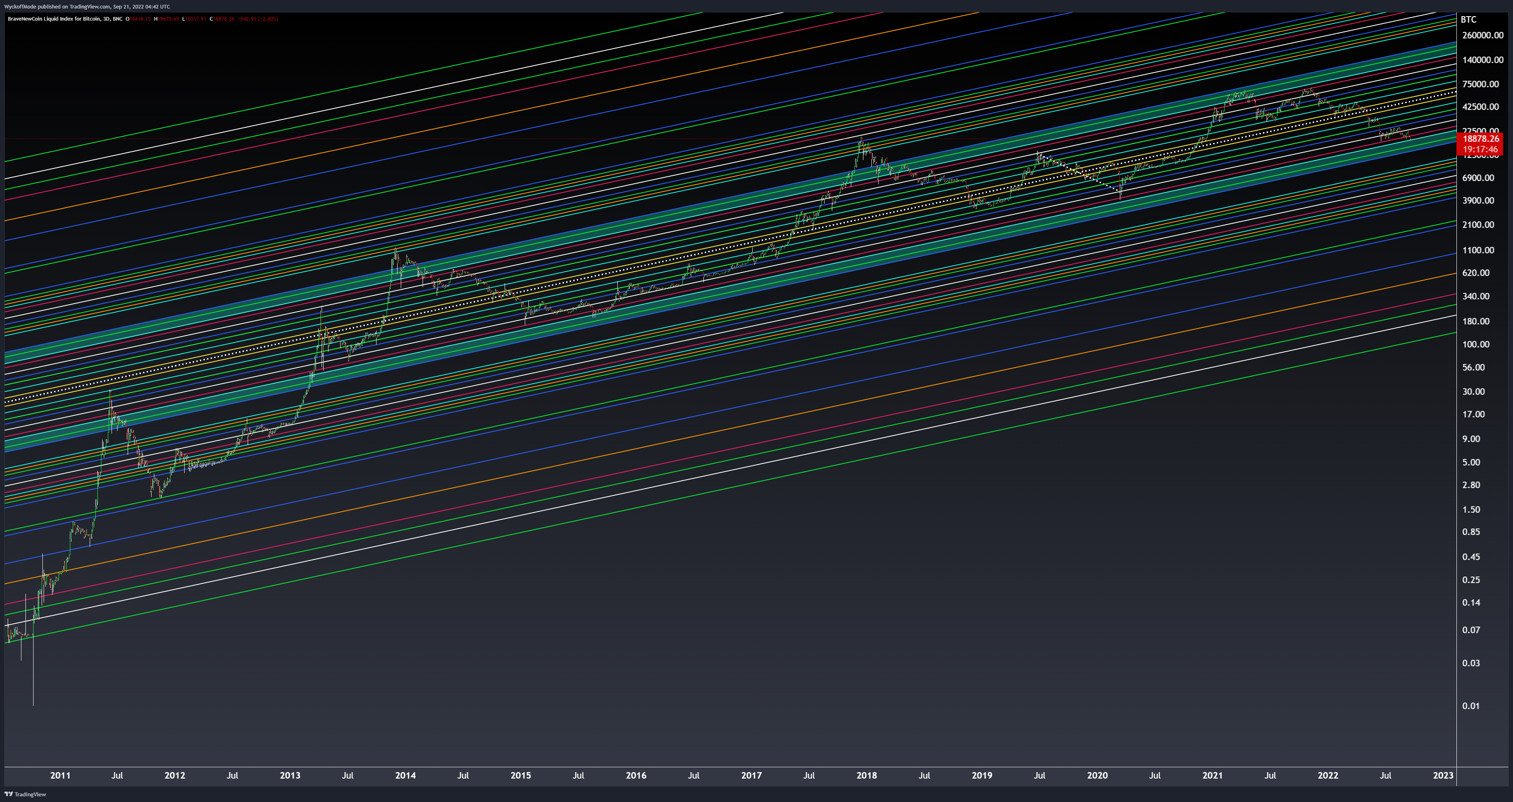This screenshot has width=1513, height=802.
Task: Click the 17.00 price axis label
Action: [1473, 414]
